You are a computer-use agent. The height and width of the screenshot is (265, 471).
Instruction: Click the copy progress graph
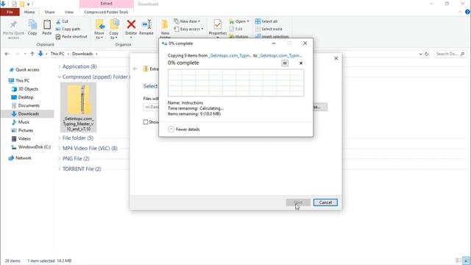(x=235, y=82)
